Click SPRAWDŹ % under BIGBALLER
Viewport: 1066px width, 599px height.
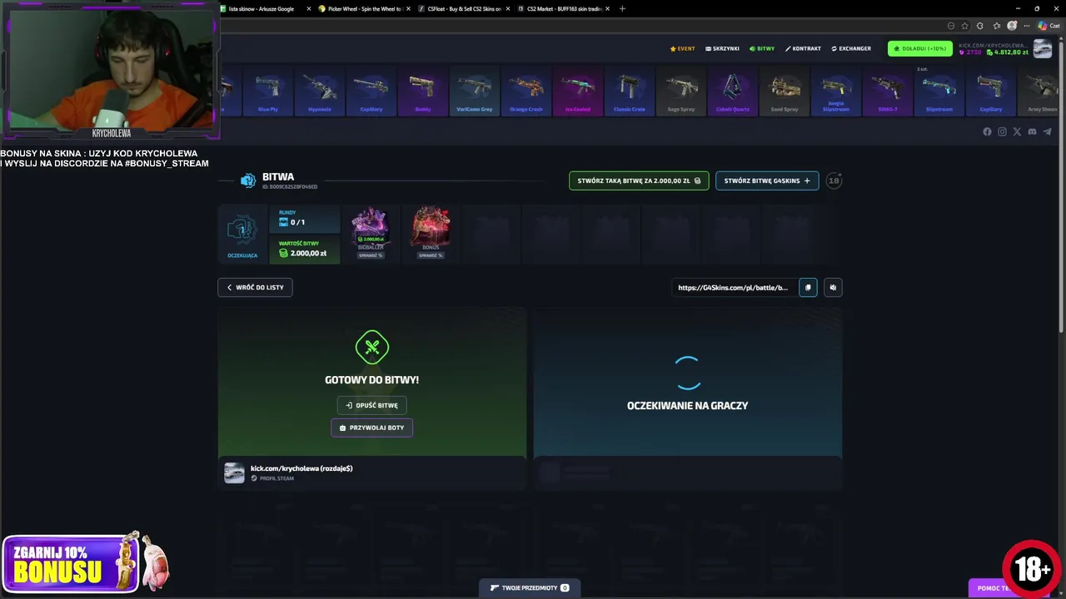[x=371, y=255]
